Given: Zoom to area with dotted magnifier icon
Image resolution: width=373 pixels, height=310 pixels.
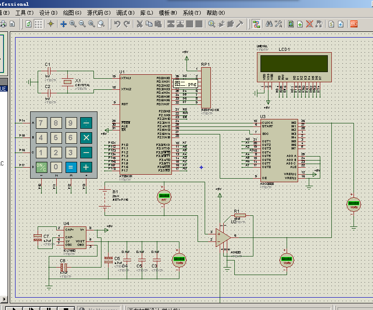Looking at the screenshot, I should [x=101, y=24].
